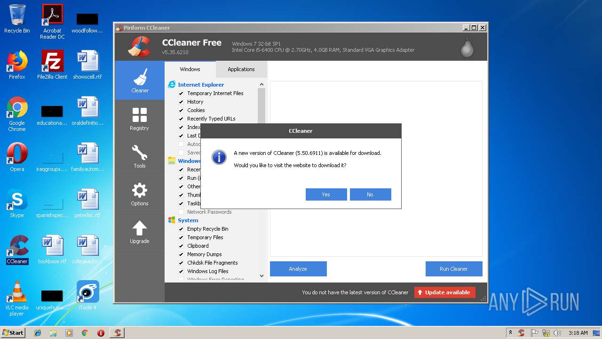
Task: Switch to the Applications tab
Action: click(x=241, y=69)
